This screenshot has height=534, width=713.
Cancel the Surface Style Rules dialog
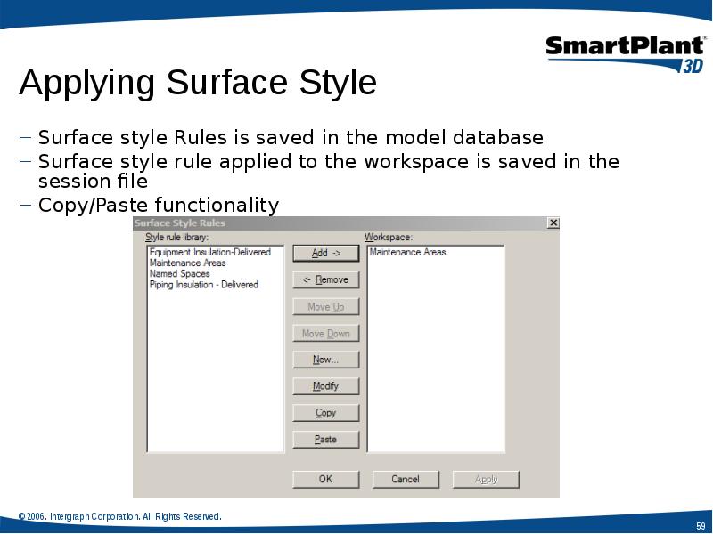coord(406,479)
